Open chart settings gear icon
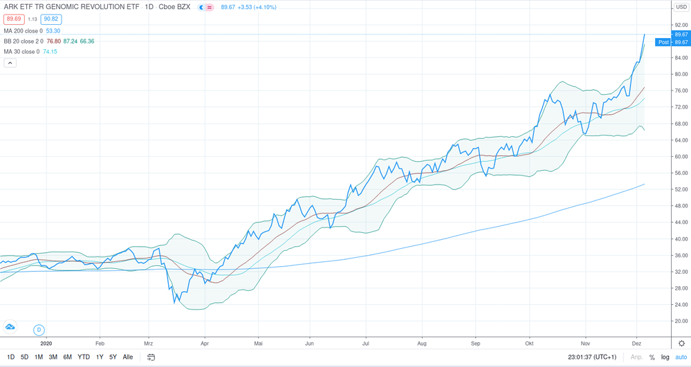The height and width of the screenshot is (367, 691). click(x=681, y=344)
